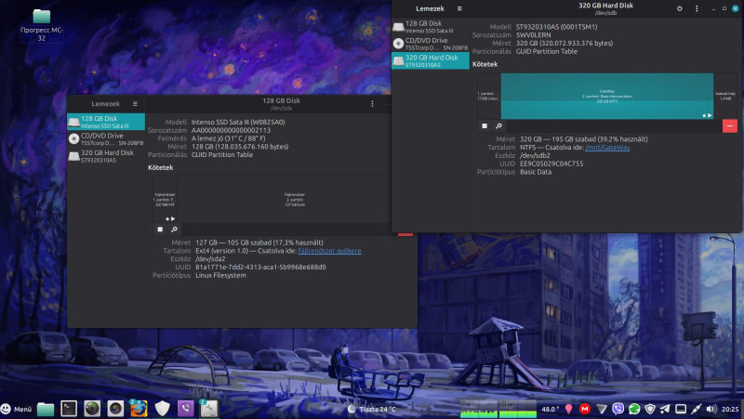Open grey funnel tray icon
This screenshot has height=419, width=744.
pyautogui.click(x=601, y=409)
